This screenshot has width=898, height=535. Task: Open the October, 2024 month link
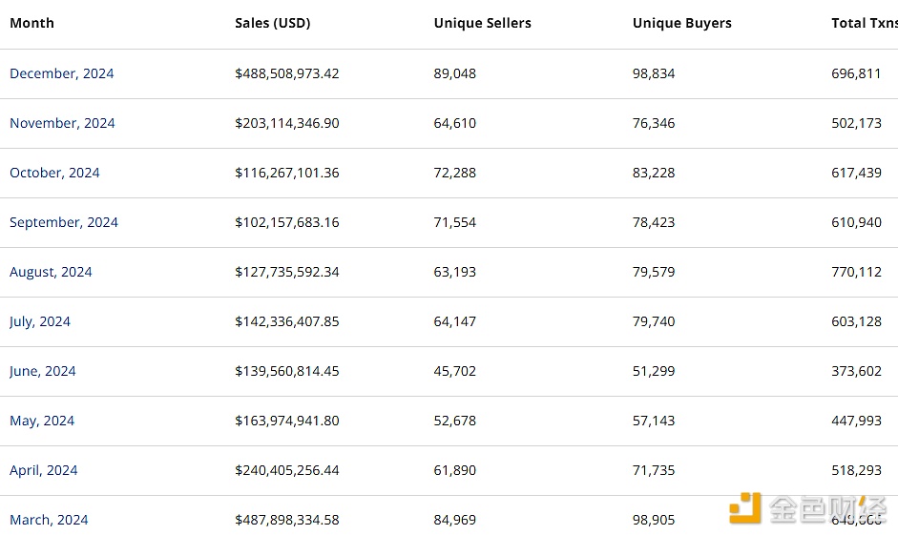tap(54, 173)
